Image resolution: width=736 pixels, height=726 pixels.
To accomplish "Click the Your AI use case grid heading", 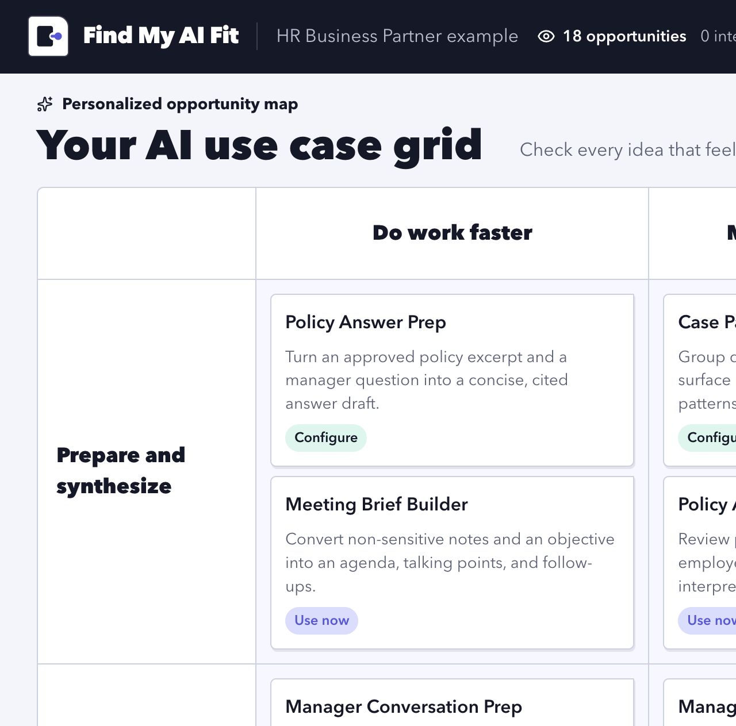I will pyautogui.click(x=259, y=146).
